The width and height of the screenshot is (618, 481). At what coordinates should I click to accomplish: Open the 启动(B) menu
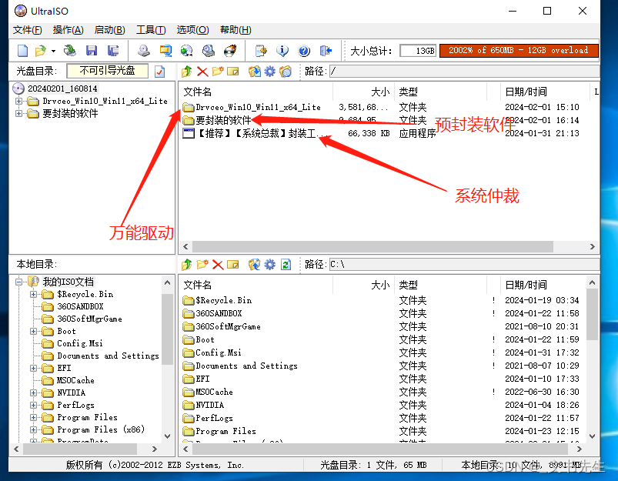pyautogui.click(x=109, y=30)
